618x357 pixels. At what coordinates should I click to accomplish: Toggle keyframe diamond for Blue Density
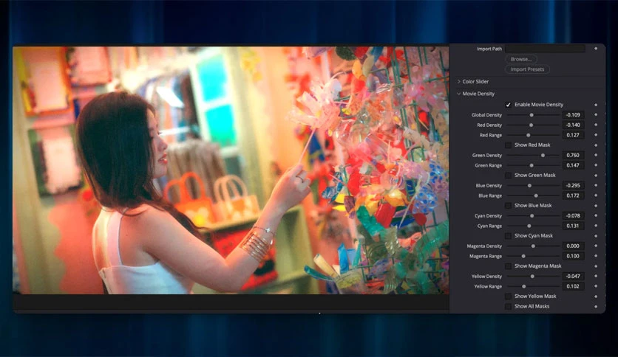[x=596, y=185]
